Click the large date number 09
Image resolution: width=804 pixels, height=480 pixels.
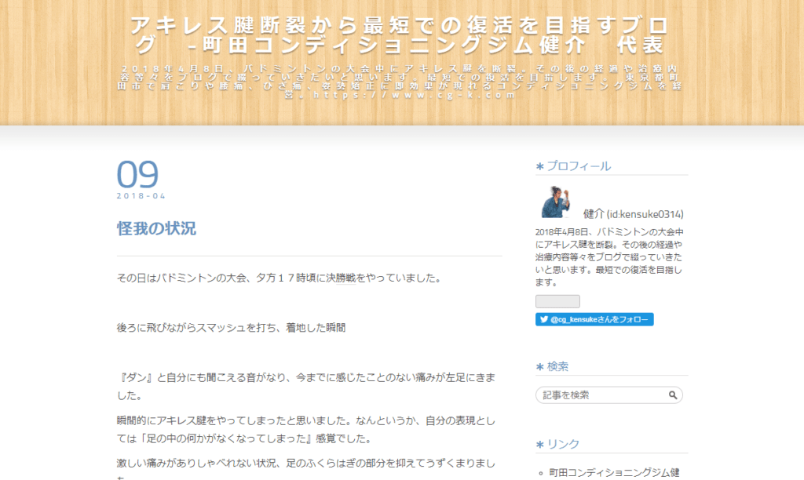137,175
